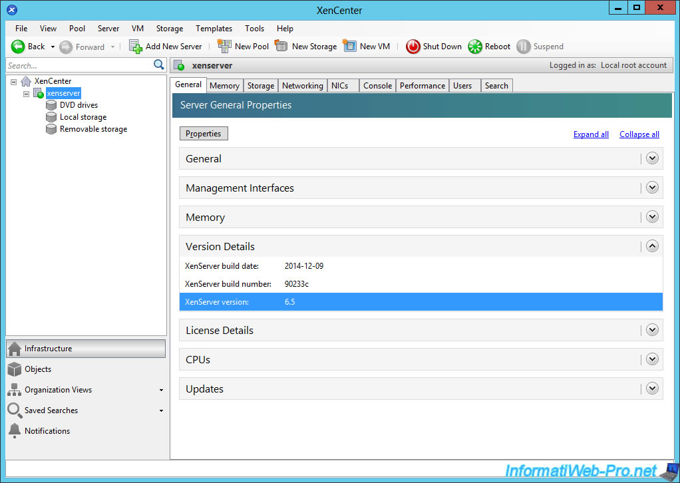Open the Templates menu
Screen dimensions: 680x483
coord(214,29)
